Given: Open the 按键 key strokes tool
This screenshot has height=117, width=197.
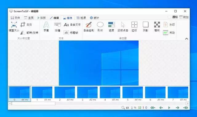Looking at the screenshot, I should point(58,27).
